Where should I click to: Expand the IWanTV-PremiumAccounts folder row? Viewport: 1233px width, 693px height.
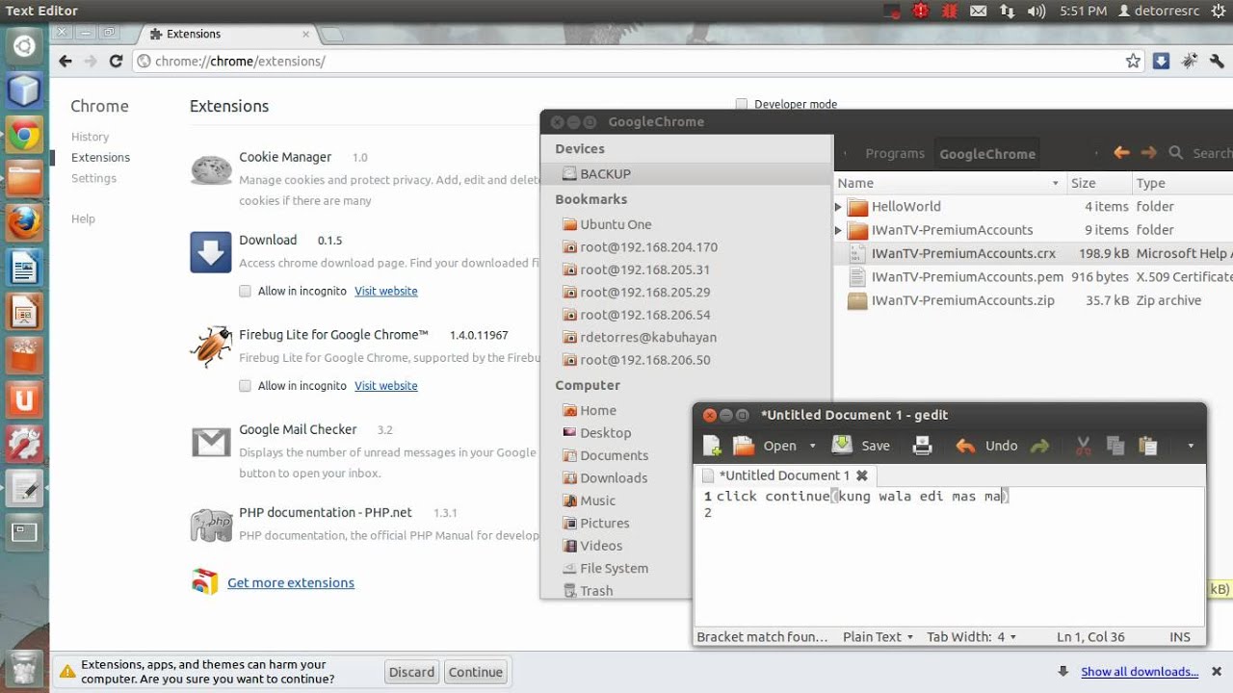point(838,230)
